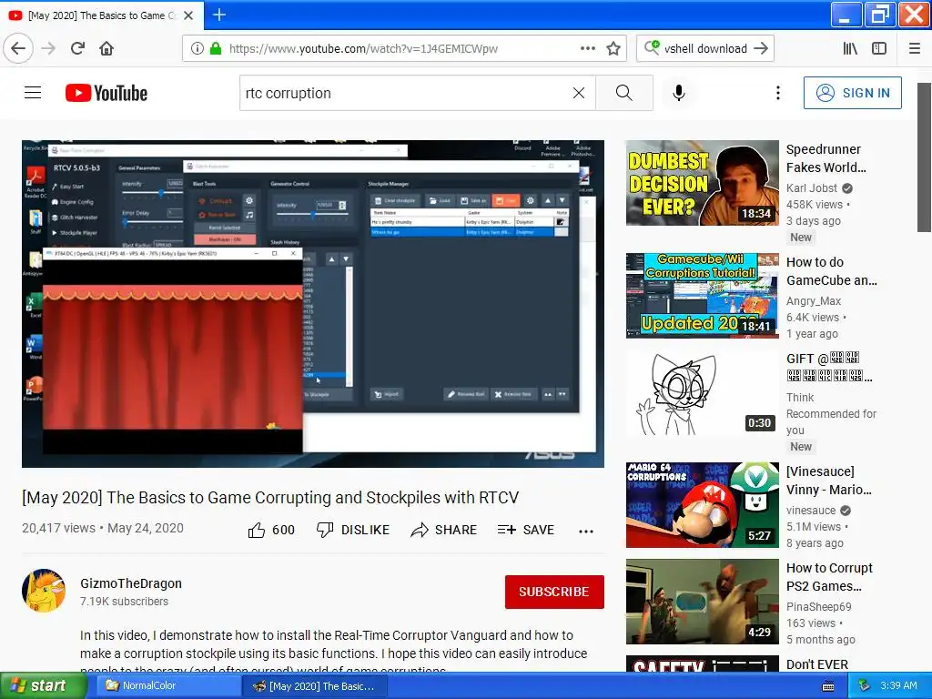The image size is (932, 699).
Task: Click the SIGN IN button
Action: (852, 93)
